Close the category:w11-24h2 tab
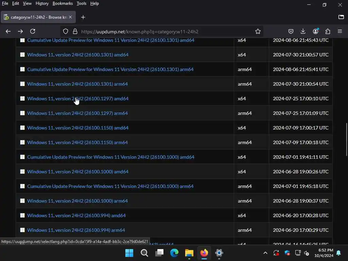 pos(70,17)
